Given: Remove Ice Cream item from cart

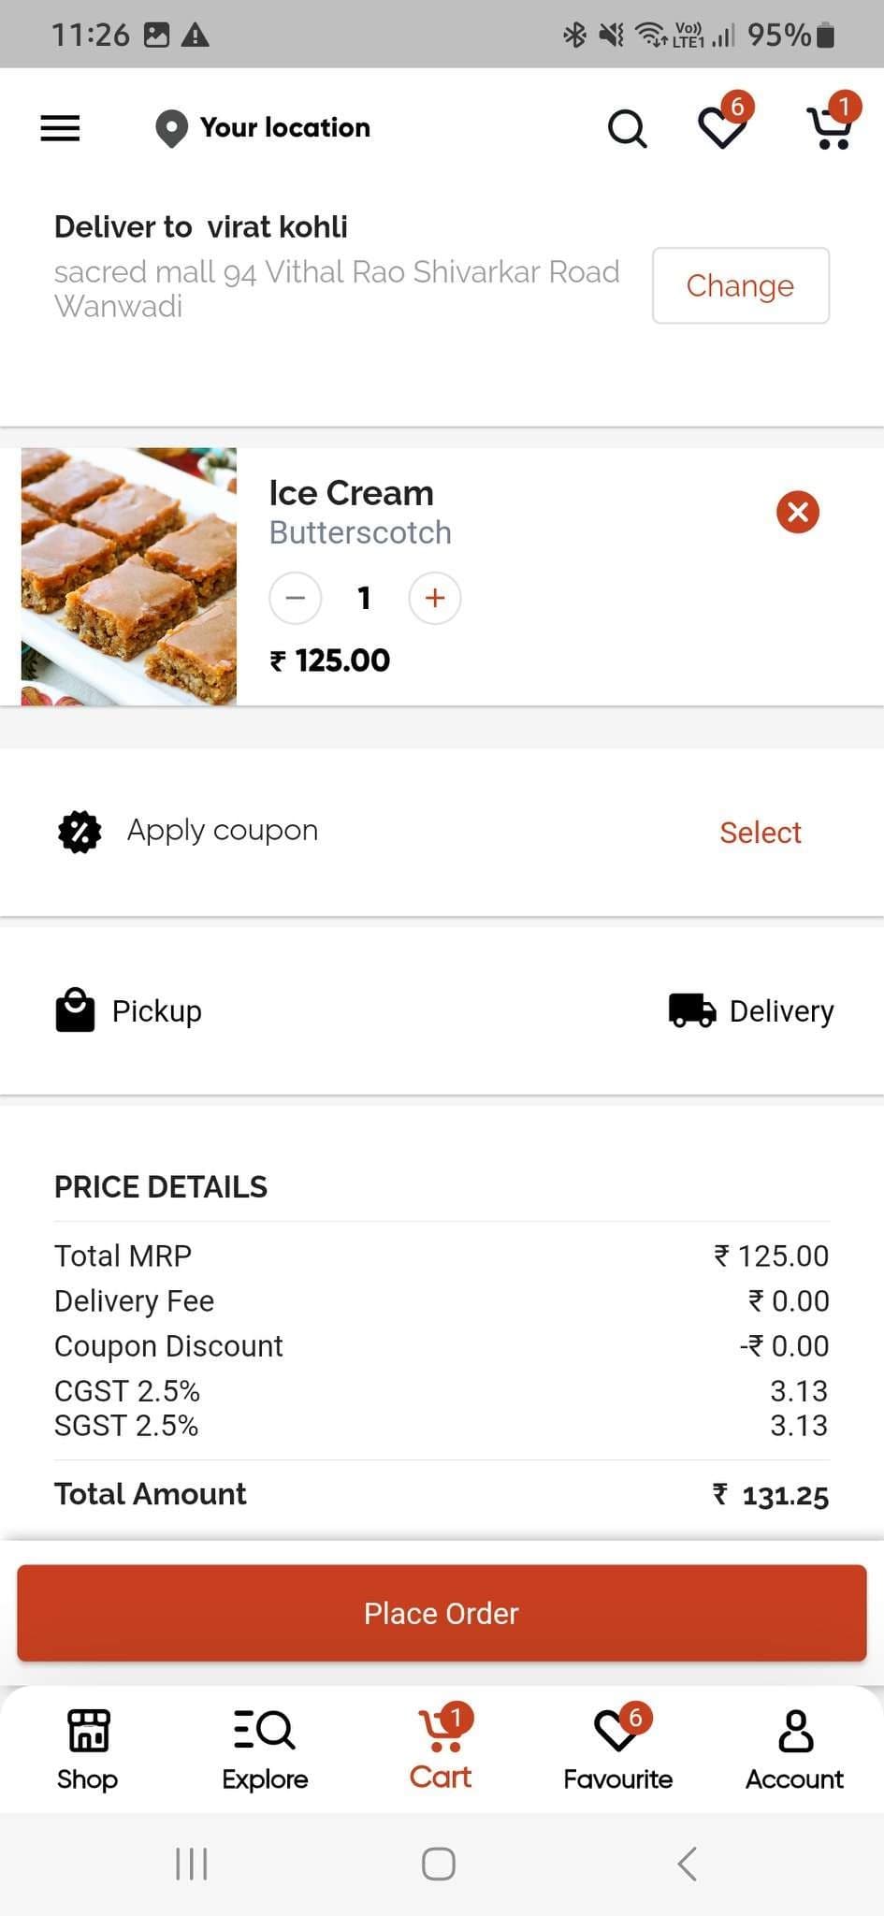Looking at the screenshot, I should 797,512.
